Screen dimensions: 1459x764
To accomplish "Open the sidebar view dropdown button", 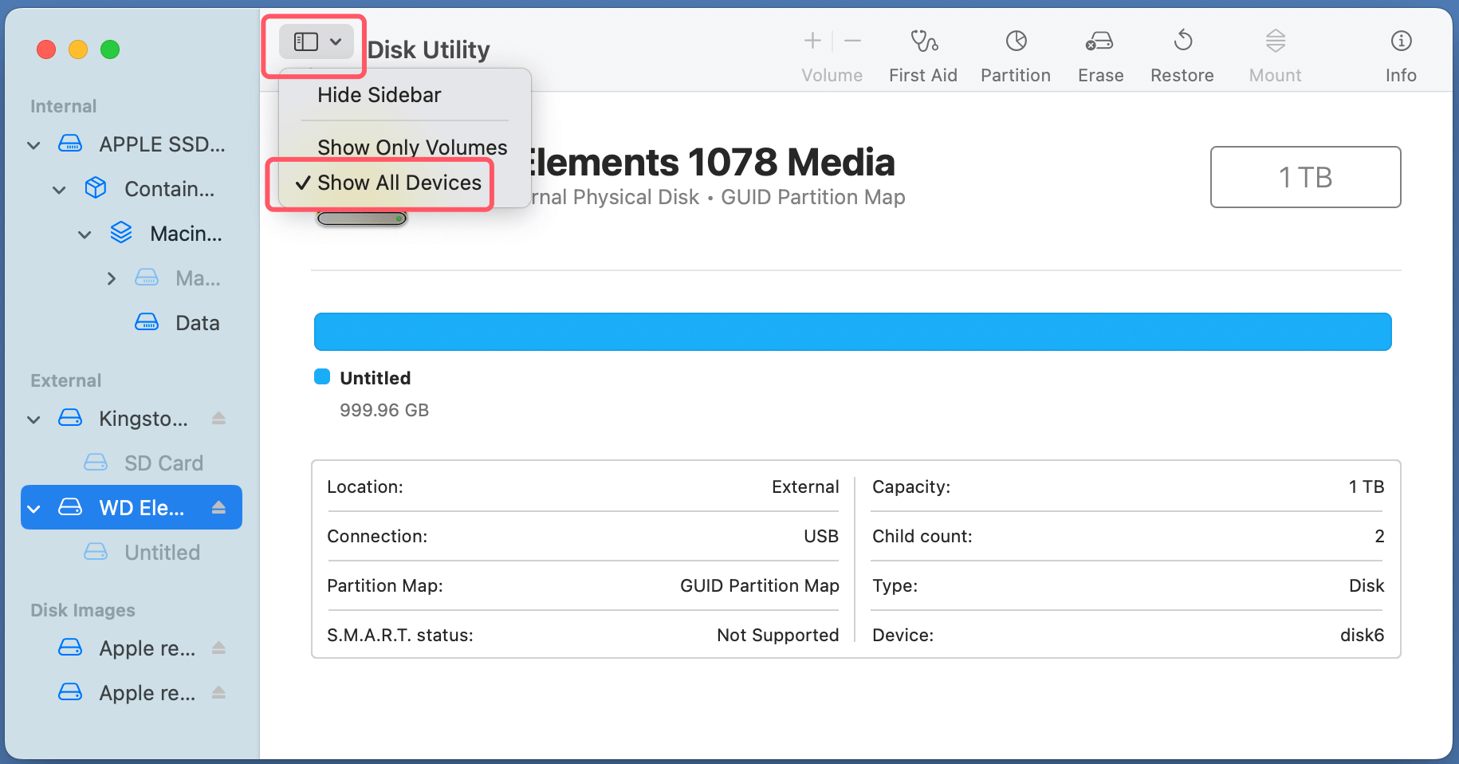I will (317, 42).
